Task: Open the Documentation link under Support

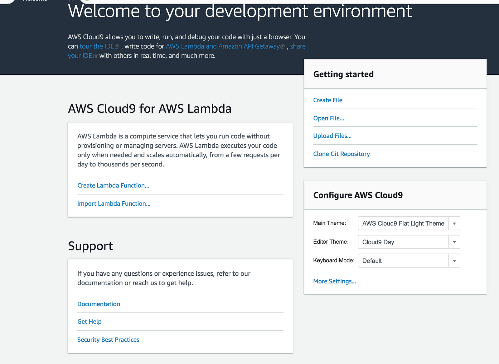Action: point(99,304)
